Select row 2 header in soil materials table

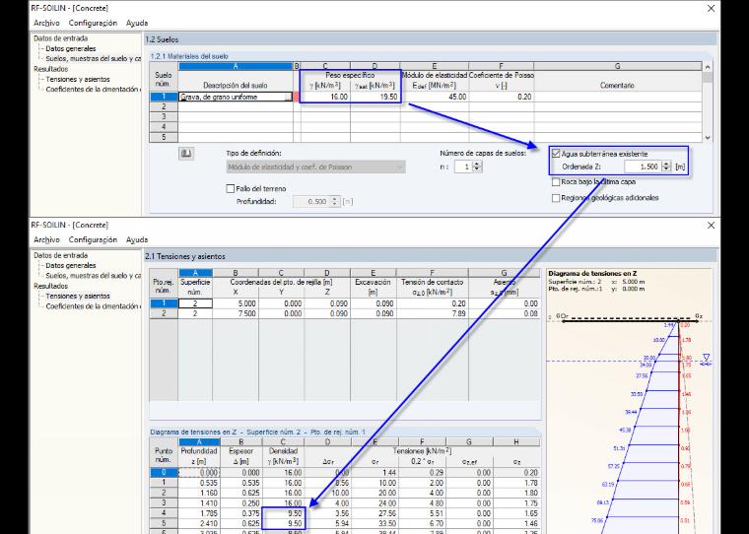point(164,107)
